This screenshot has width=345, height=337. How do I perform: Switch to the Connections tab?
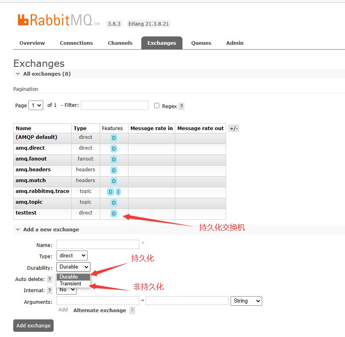point(76,43)
